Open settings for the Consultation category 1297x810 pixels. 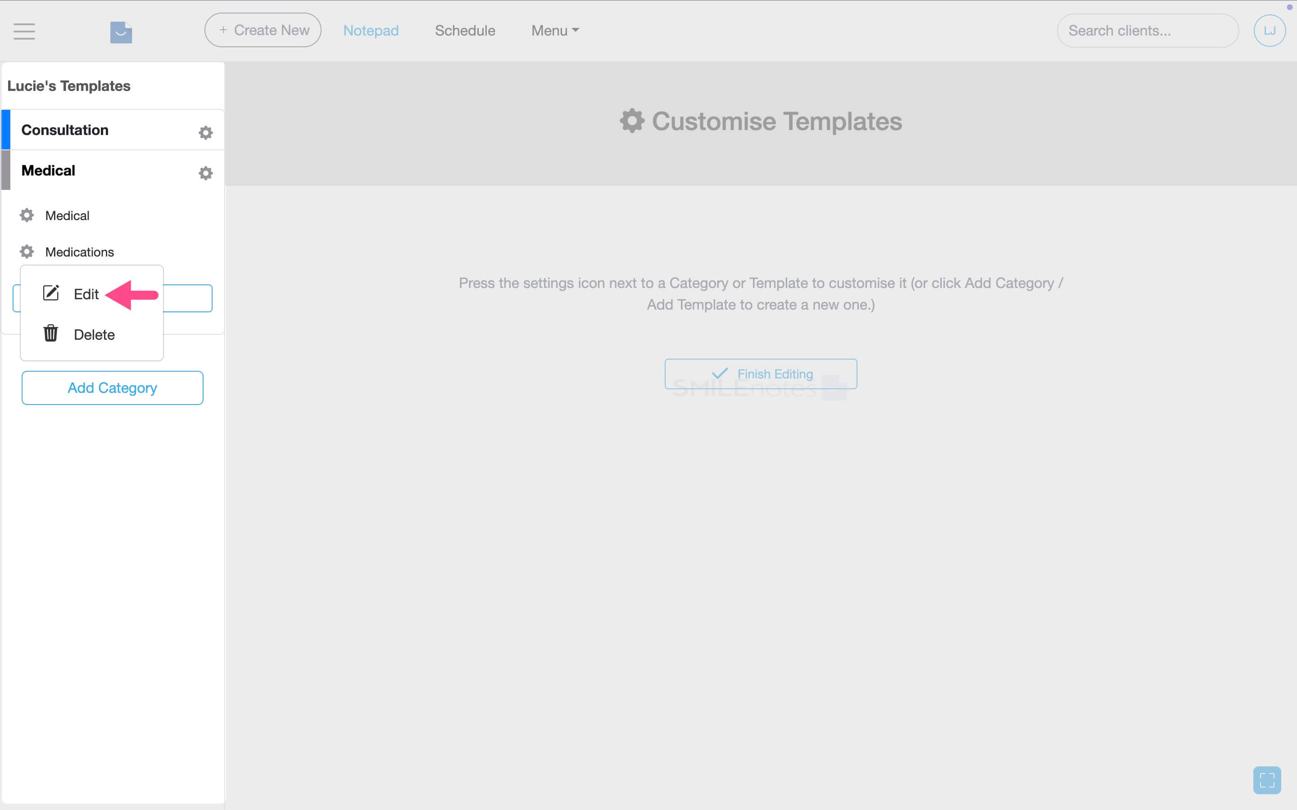point(206,132)
